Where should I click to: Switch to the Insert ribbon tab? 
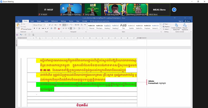(32, 21)
